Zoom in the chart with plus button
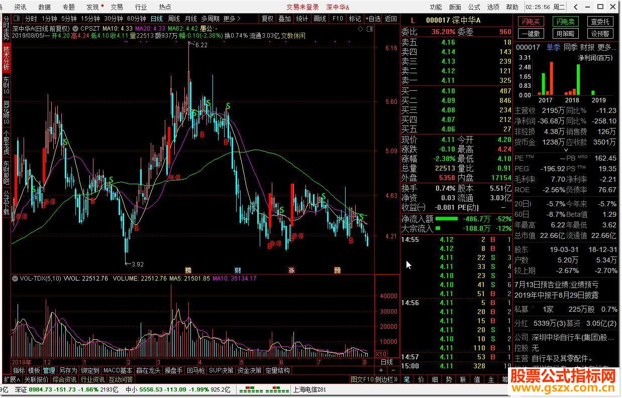This screenshot has width=622, height=398. pos(381,370)
